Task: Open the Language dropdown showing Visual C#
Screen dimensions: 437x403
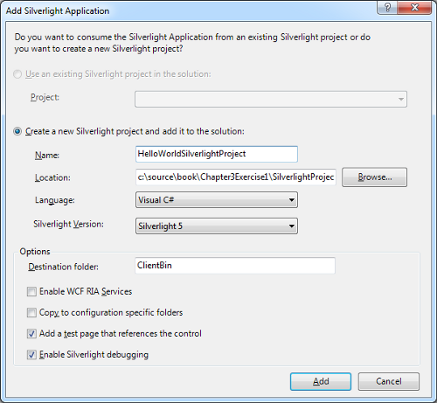Action: 217,200
